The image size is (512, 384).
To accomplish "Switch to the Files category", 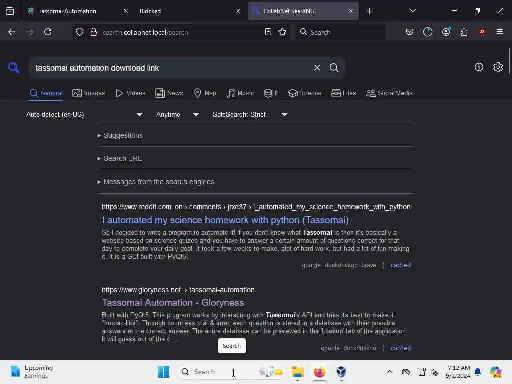I will coord(343,93).
